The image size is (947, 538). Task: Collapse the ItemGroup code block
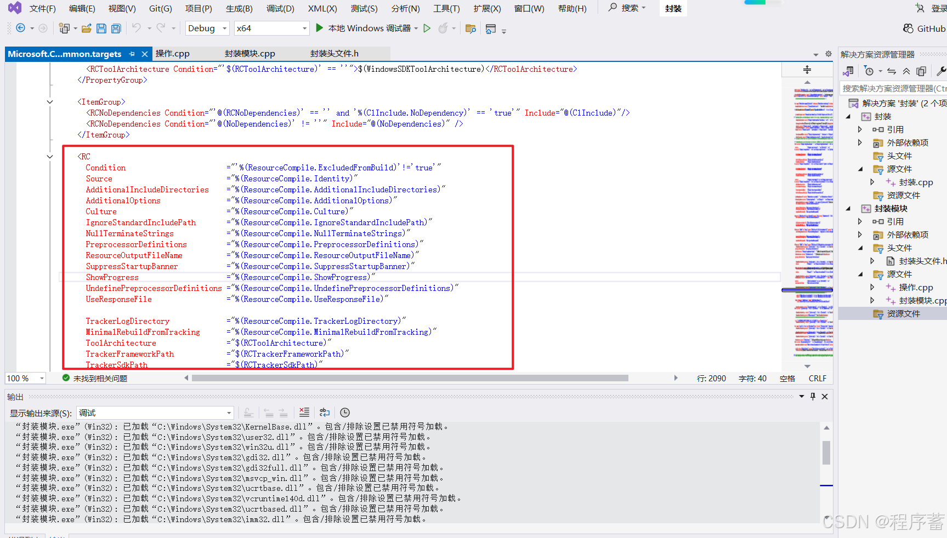[50, 102]
